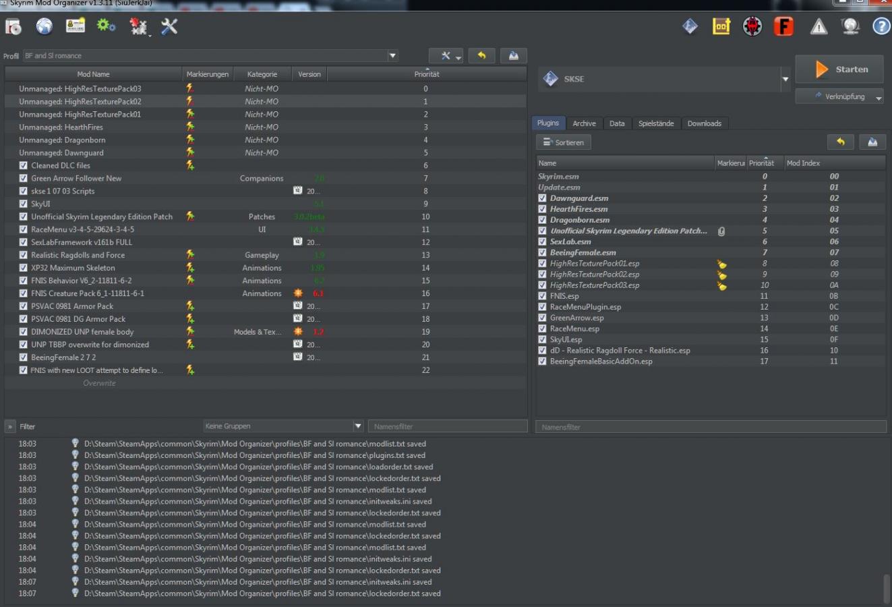Open the Nexus globe browser icon

44,26
